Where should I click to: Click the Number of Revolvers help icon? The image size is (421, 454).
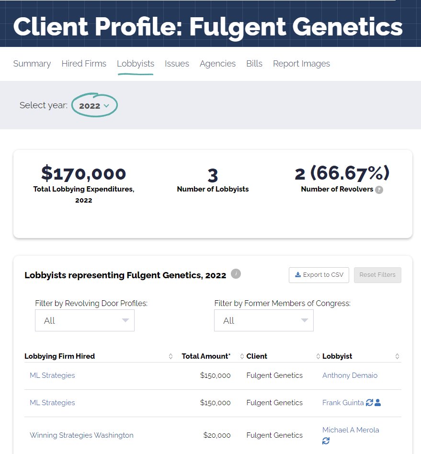(x=379, y=190)
